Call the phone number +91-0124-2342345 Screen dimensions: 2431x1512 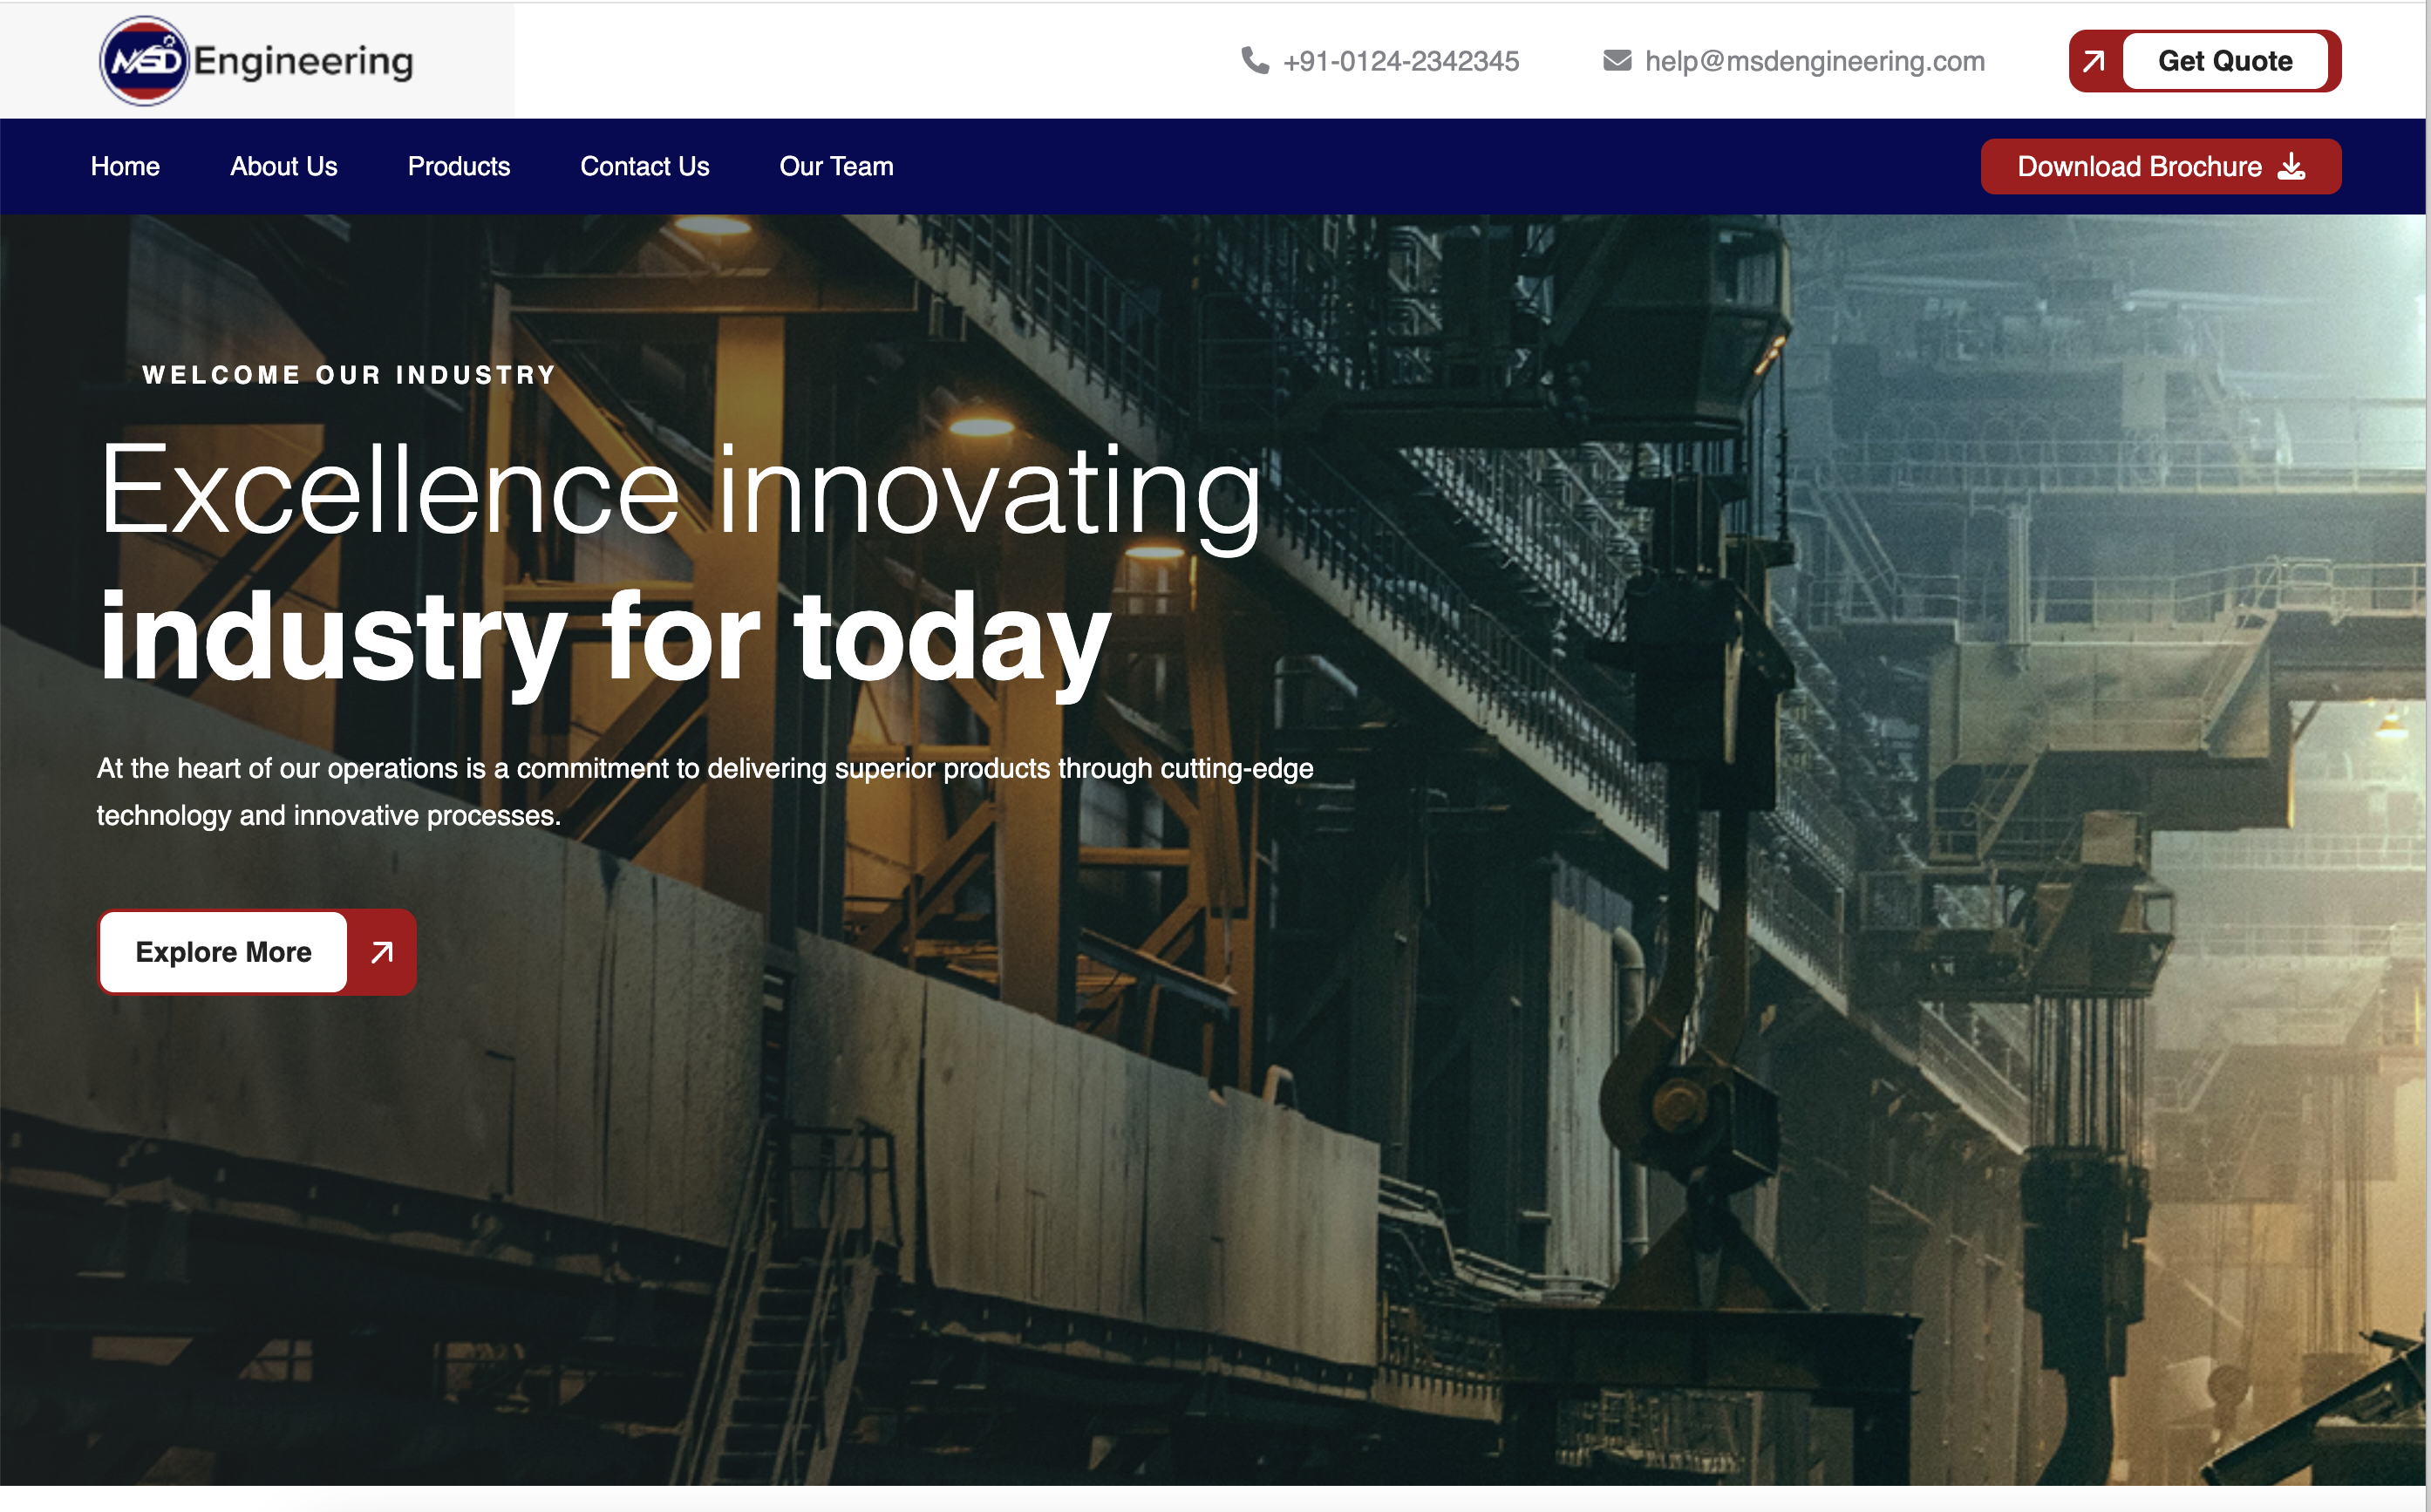click(x=1400, y=61)
